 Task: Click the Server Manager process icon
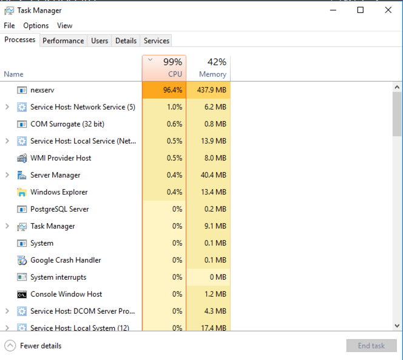(x=22, y=175)
